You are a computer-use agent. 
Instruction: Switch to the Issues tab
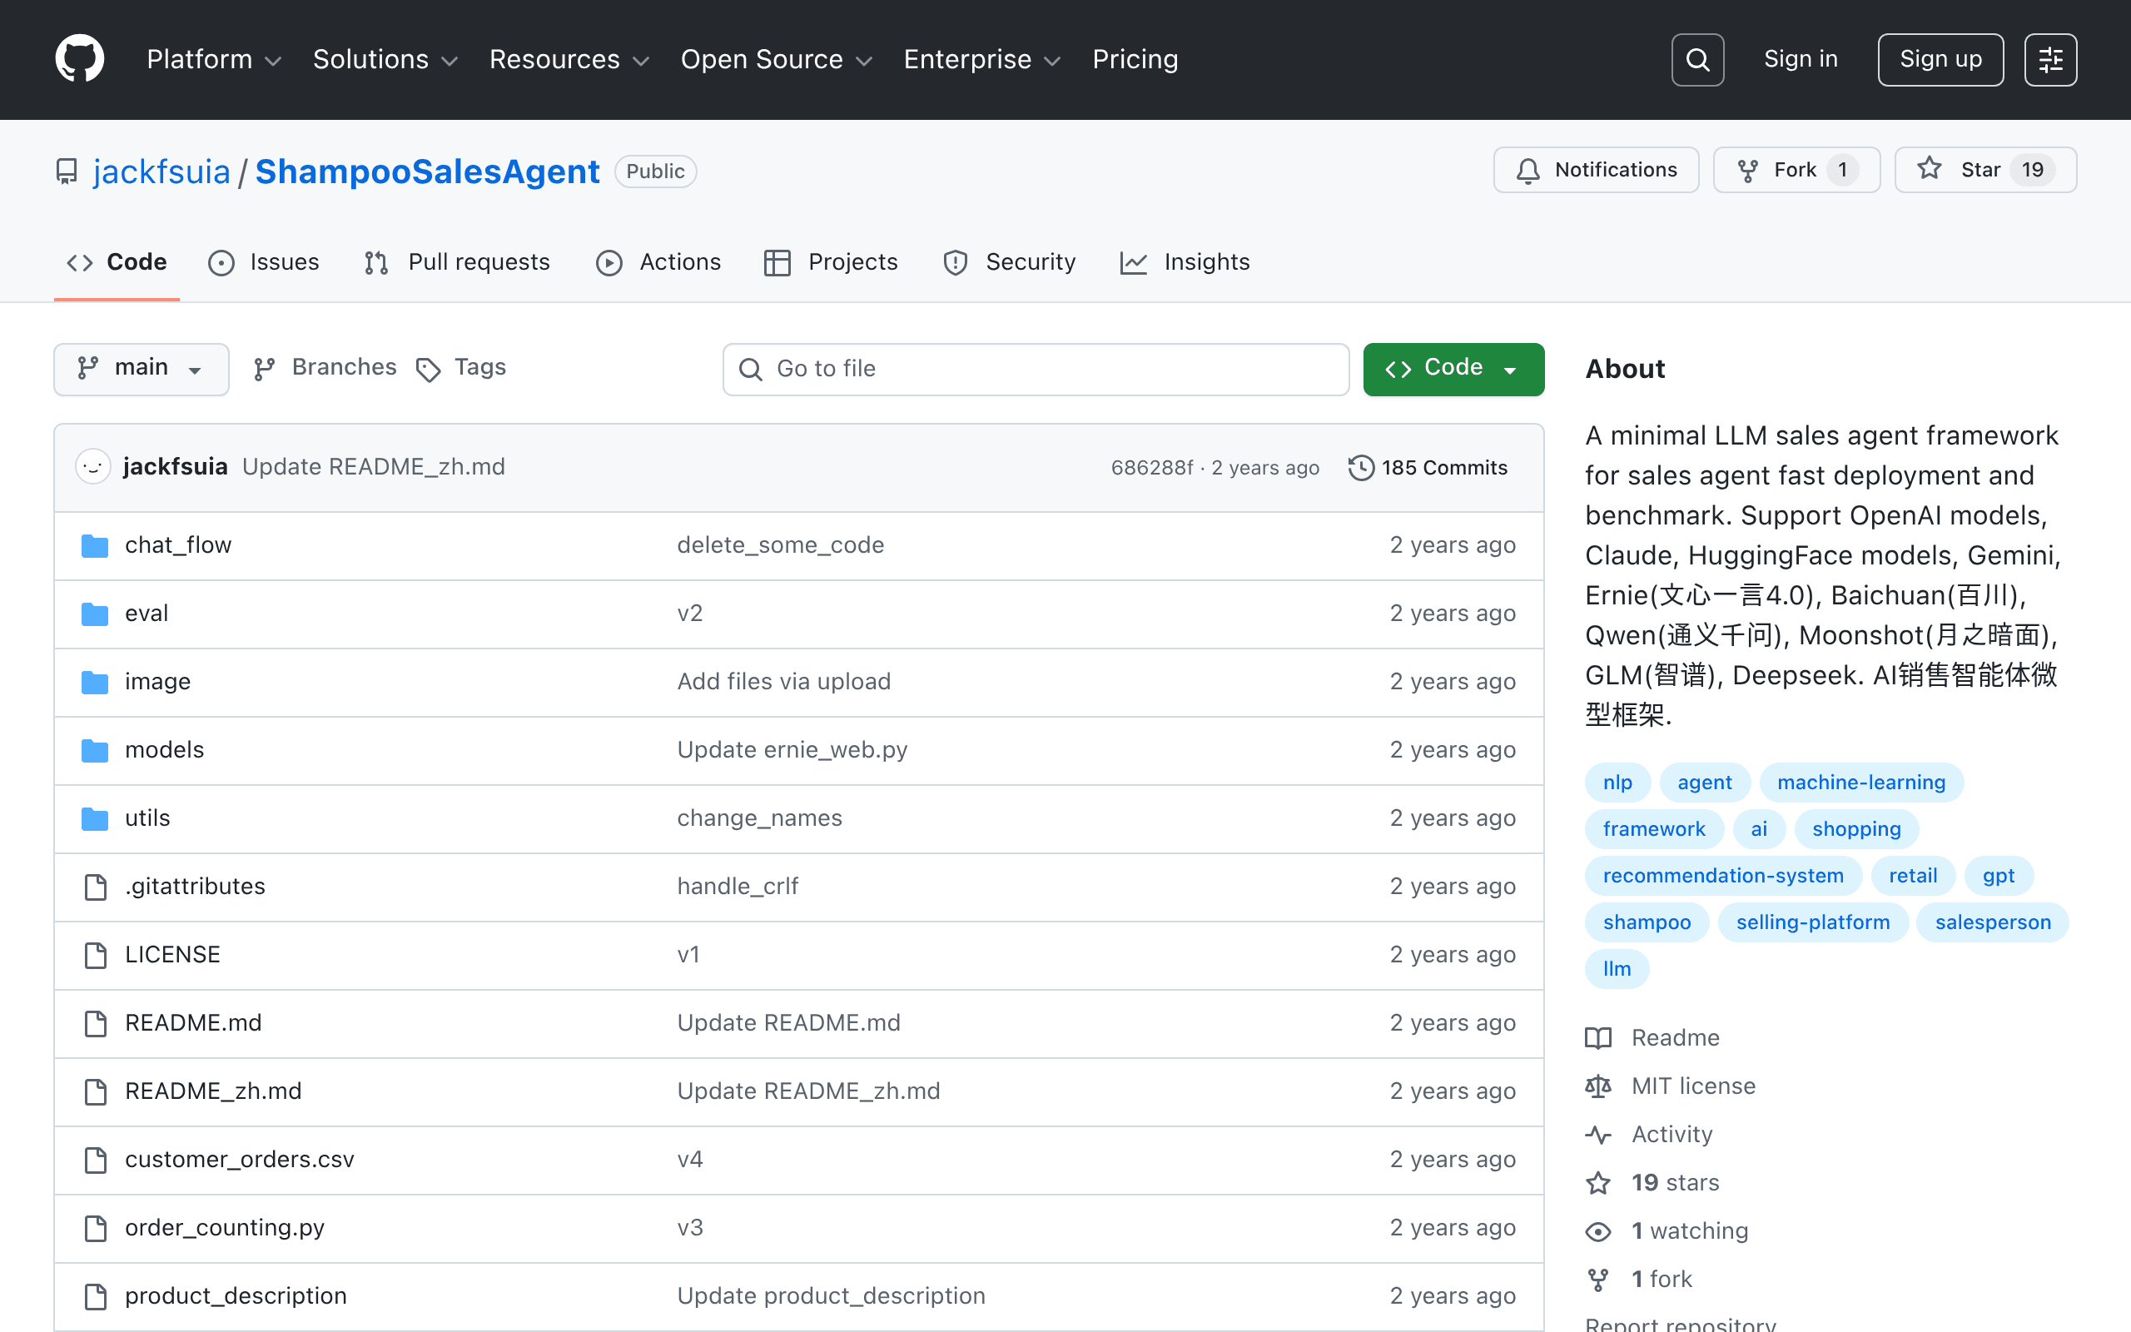[x=264, y=262]
